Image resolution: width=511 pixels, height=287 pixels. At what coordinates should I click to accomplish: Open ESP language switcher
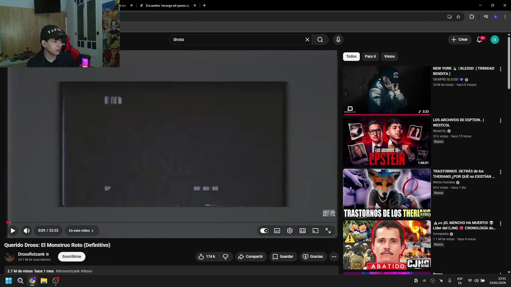click(460, 281)
